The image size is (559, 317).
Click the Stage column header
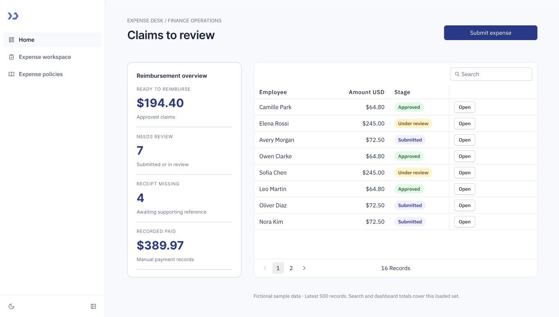[x=402, y=92]
